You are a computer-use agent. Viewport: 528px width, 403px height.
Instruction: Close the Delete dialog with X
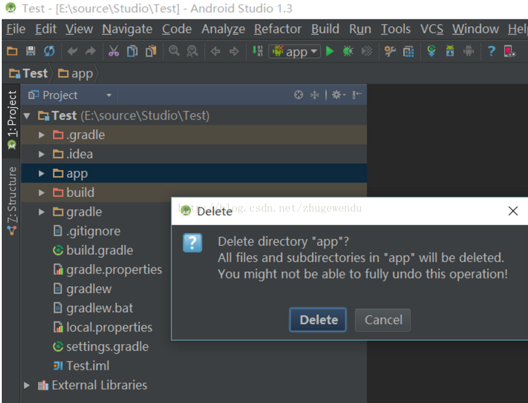[x=513, y=211]
